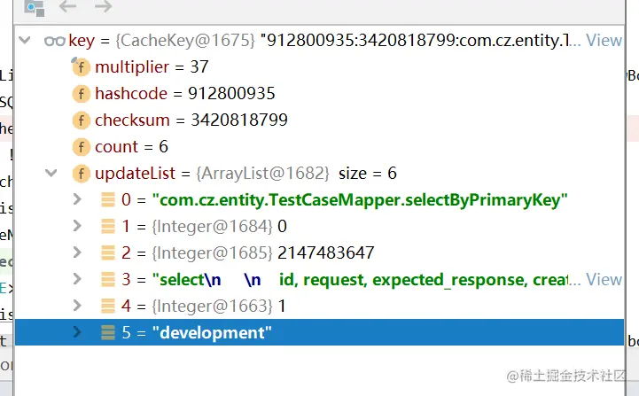Viewport: 639px width, 396px height.
Task: Click the glasses icon beside key
Action: 54,41
